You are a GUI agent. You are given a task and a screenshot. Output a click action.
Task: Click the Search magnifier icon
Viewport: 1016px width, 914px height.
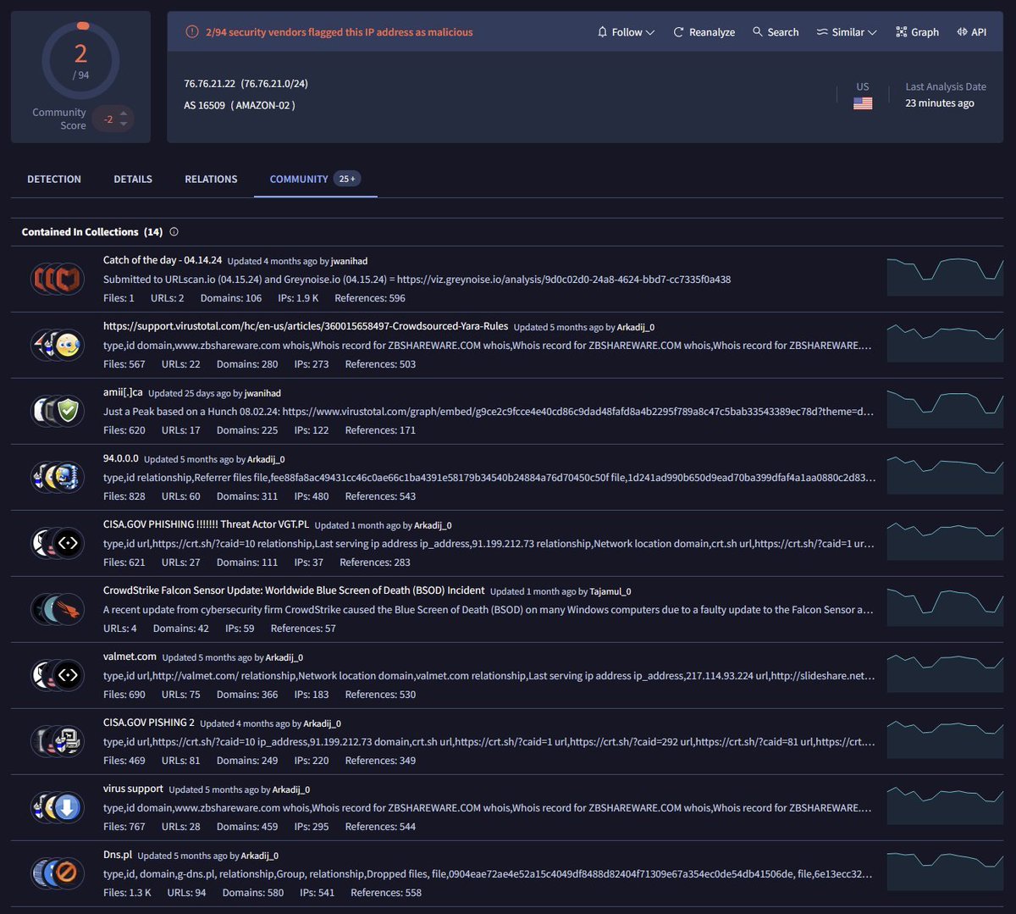[x=758, y=32]
